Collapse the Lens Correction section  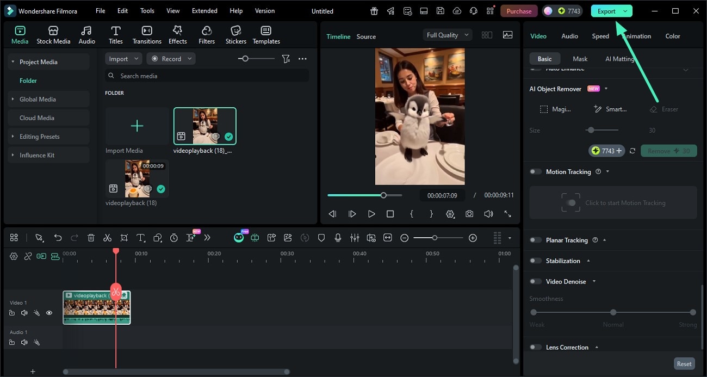(596, 347)
